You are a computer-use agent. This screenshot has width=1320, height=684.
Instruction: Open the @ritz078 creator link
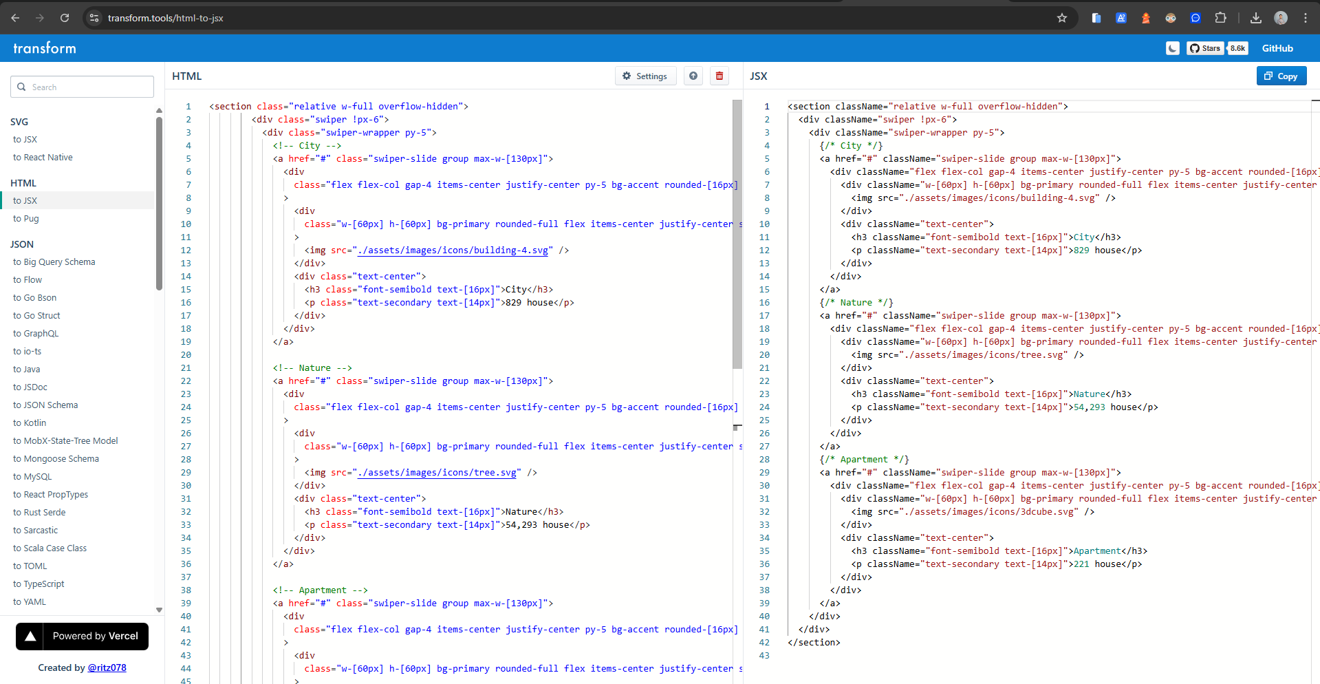[x=107, y=667]
